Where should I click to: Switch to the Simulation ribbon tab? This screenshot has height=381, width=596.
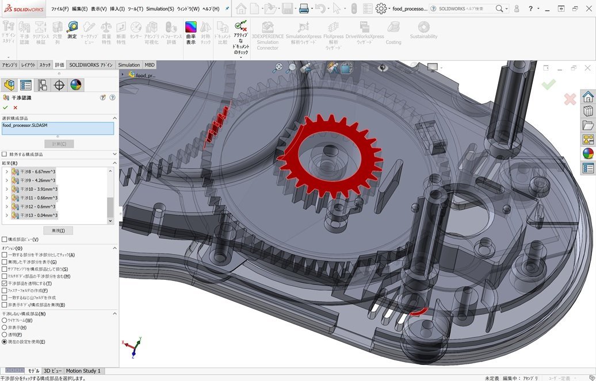(129, 65)
